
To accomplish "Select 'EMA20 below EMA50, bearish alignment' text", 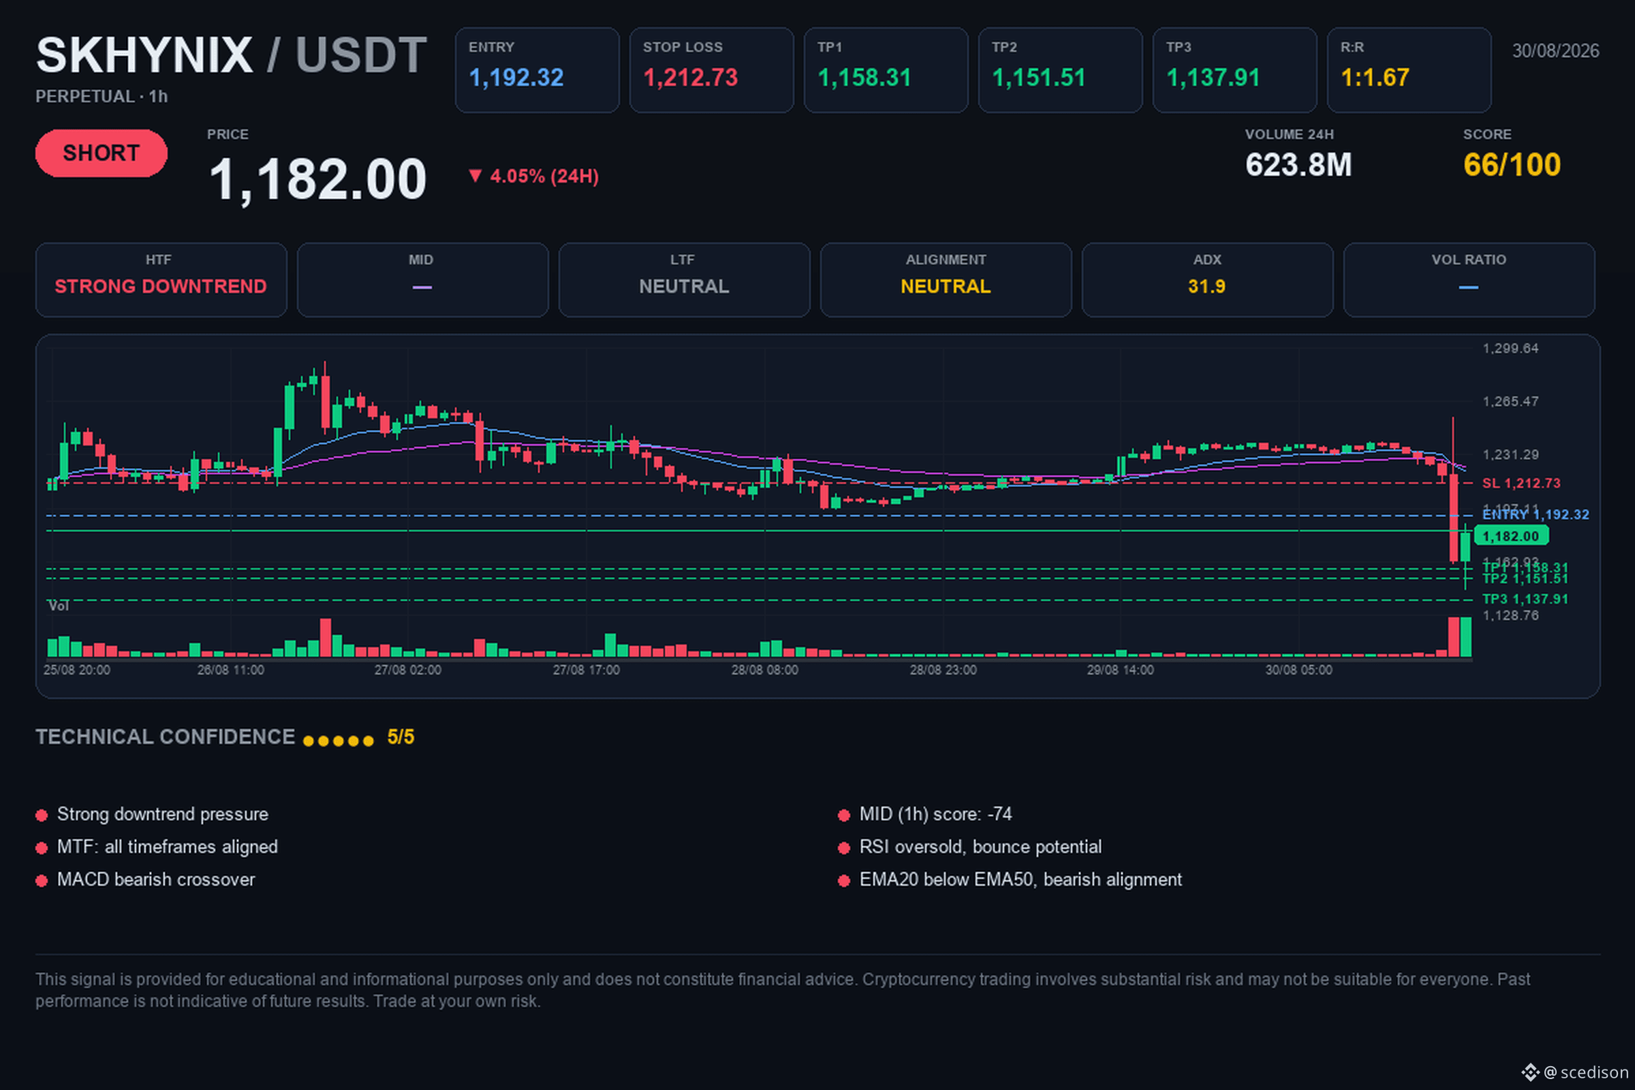I will point(1021,879).
